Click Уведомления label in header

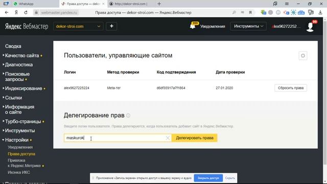click(213, 27)
